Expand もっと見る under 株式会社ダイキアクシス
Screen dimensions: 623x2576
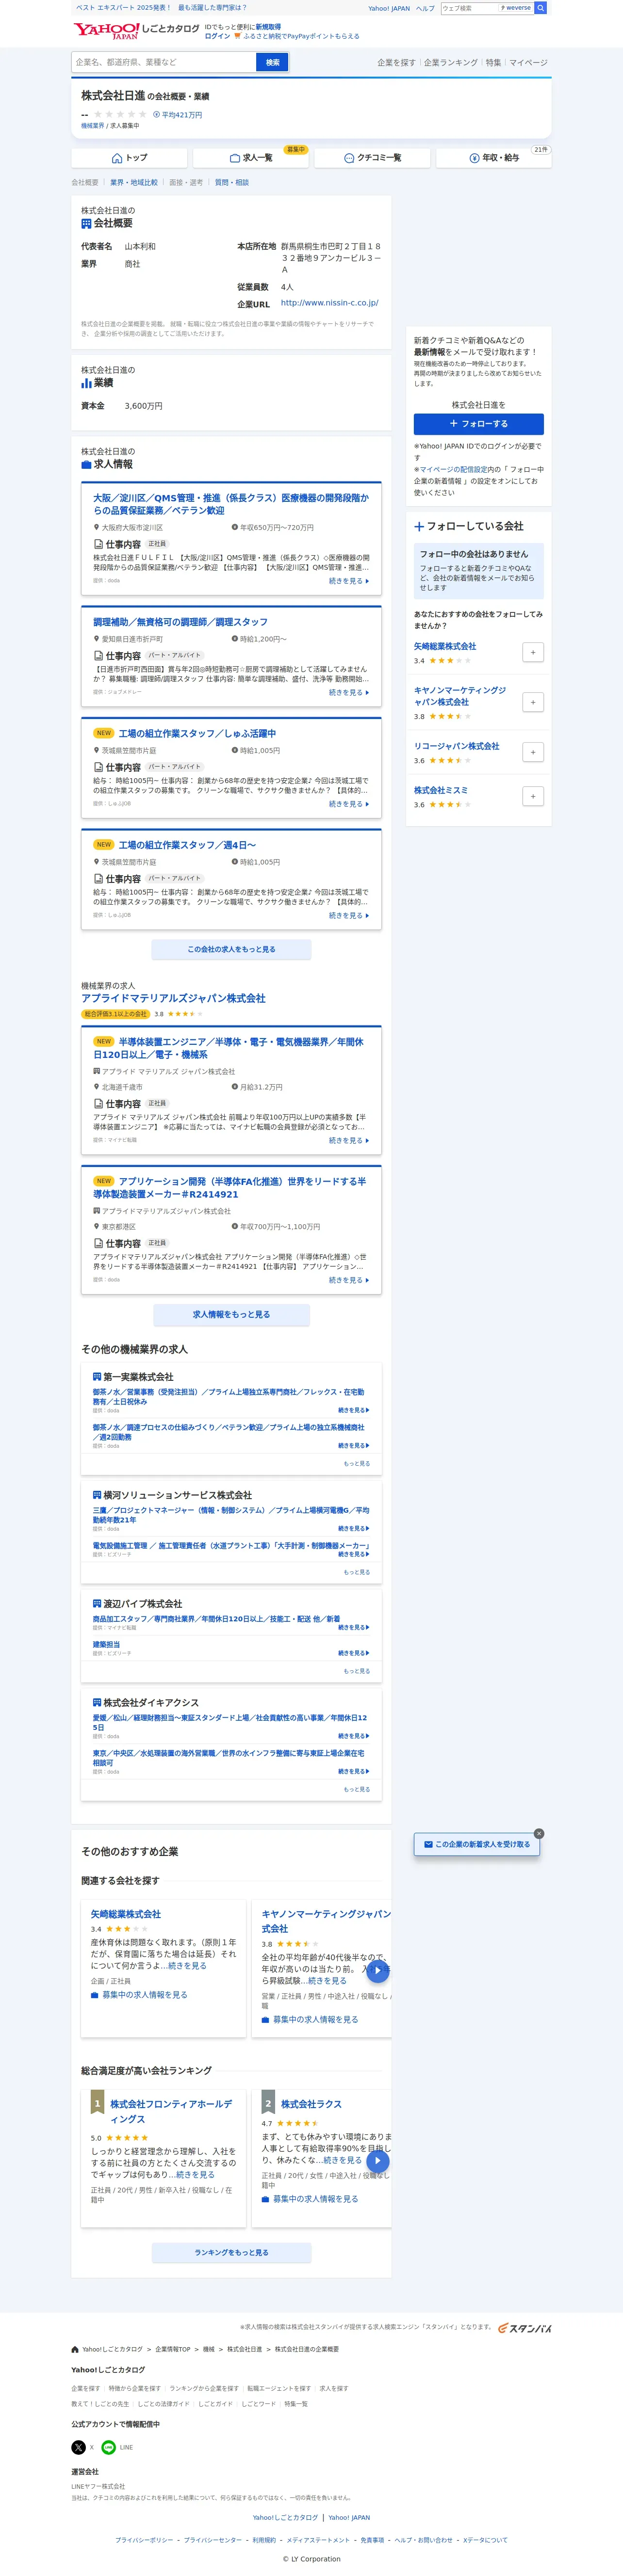356,1789
